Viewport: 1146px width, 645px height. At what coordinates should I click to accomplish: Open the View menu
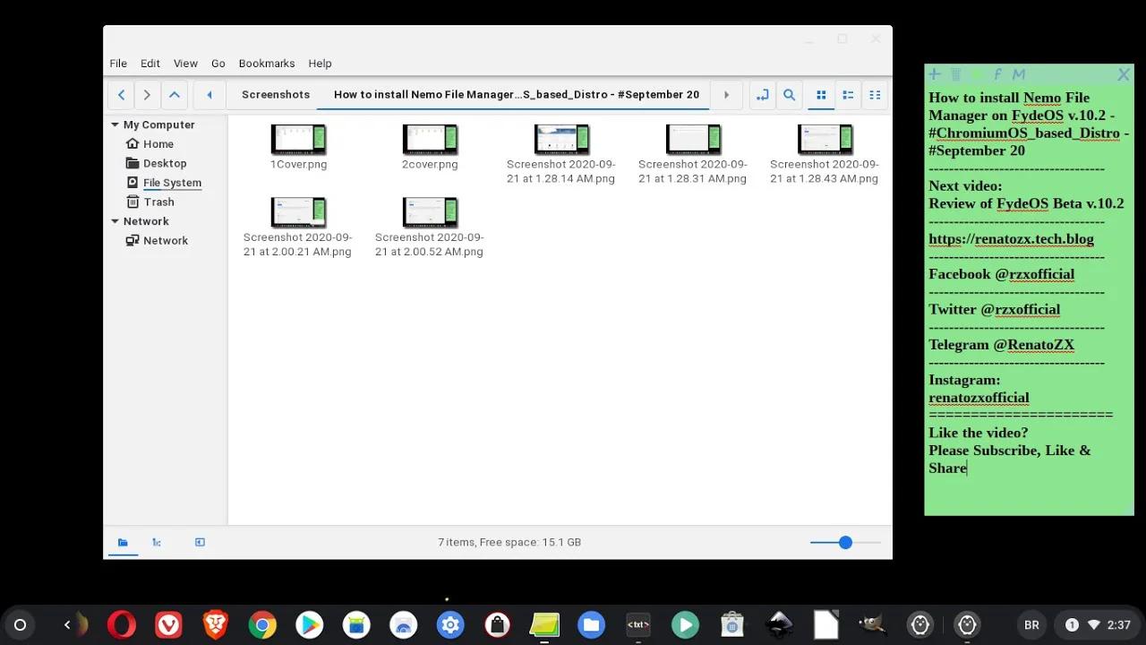(185, 64)
